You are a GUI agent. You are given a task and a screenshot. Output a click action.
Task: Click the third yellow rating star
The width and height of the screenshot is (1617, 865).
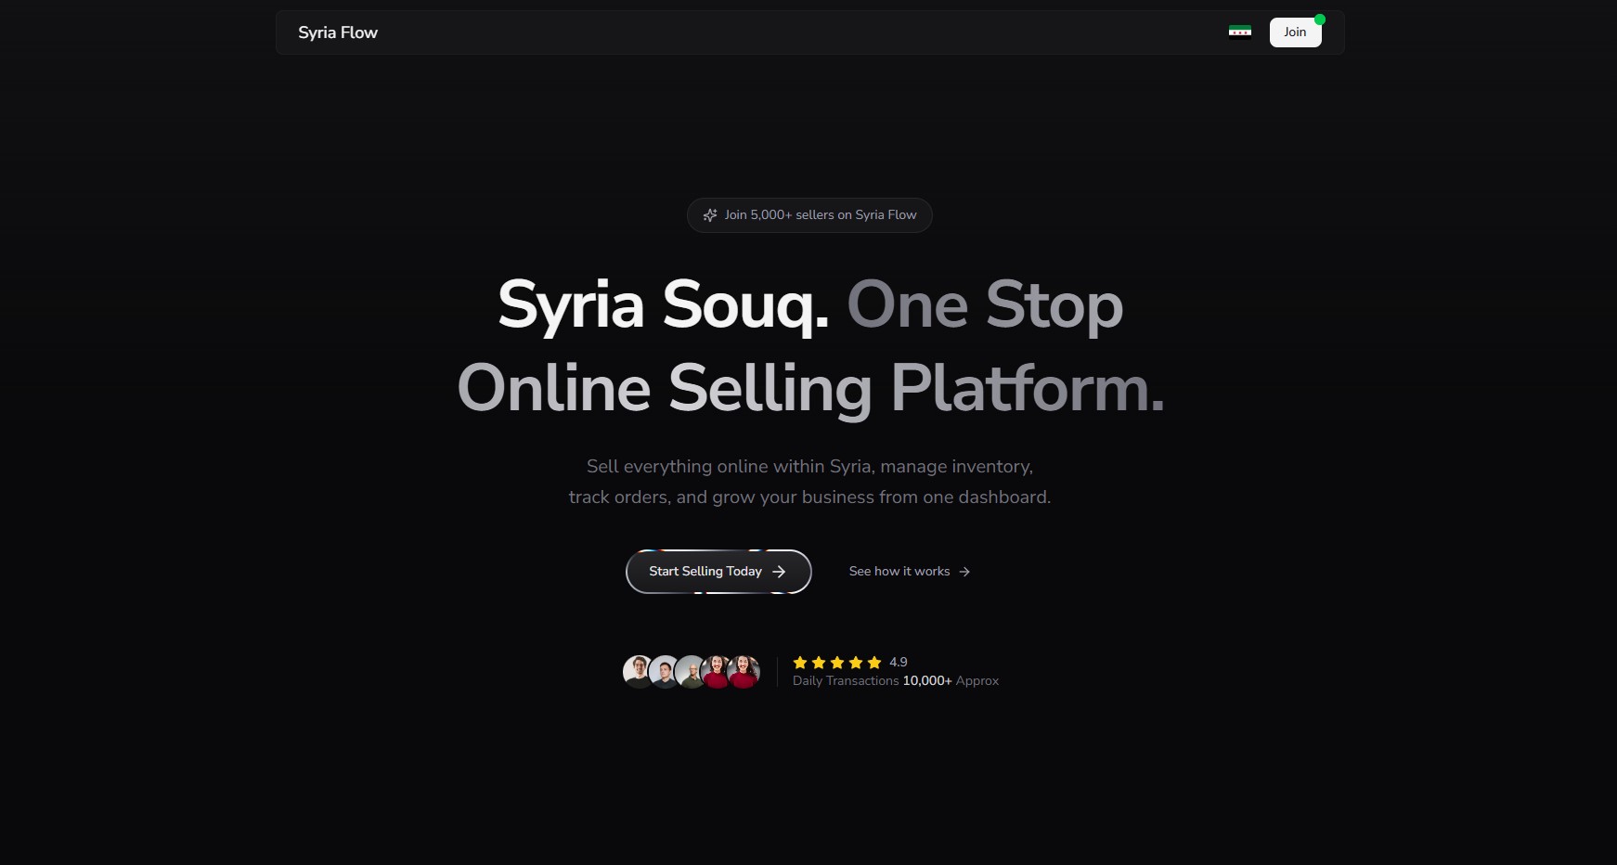coord(837,663)
